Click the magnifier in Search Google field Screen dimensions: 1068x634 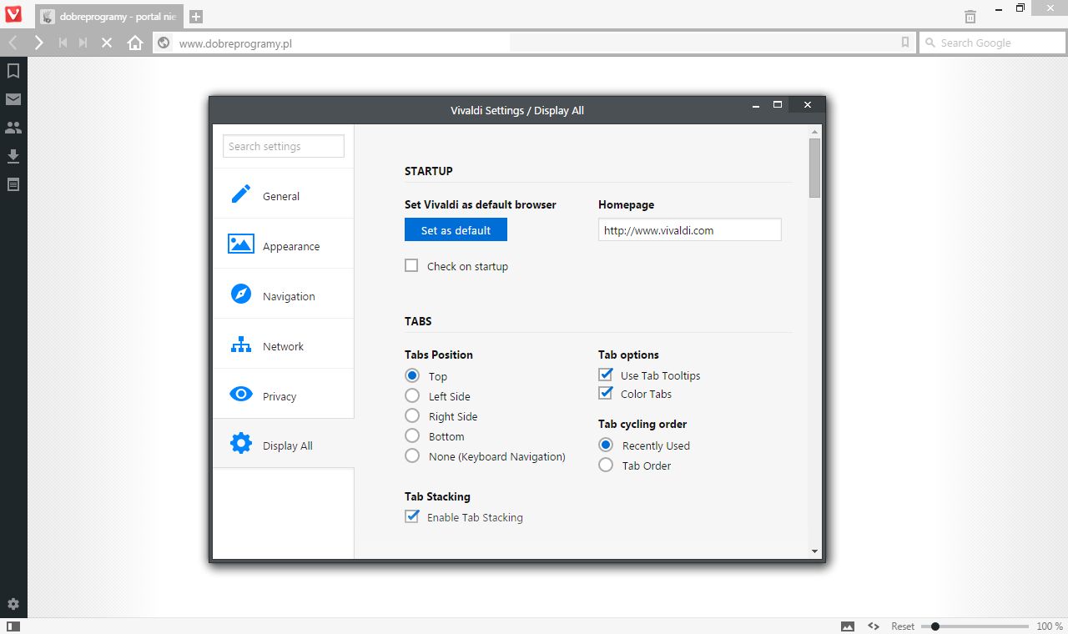[929, 43]
